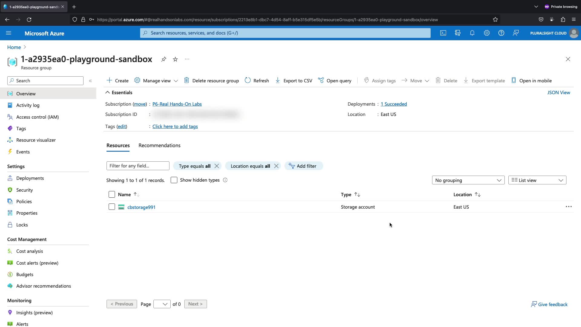Open the cbstorage991 storage account link

coord(141,207)
